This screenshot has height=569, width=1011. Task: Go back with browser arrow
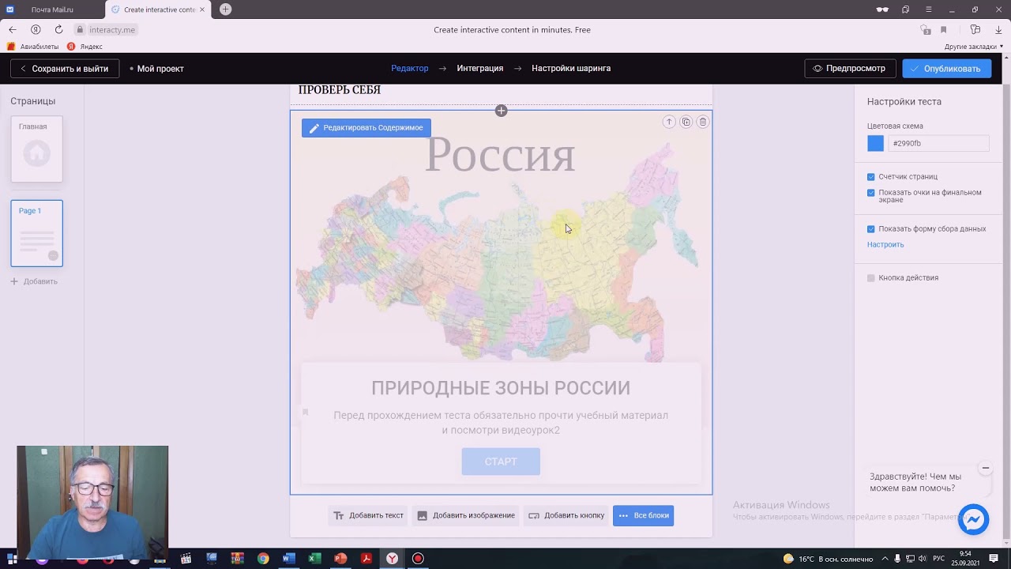tap(12, 29)
